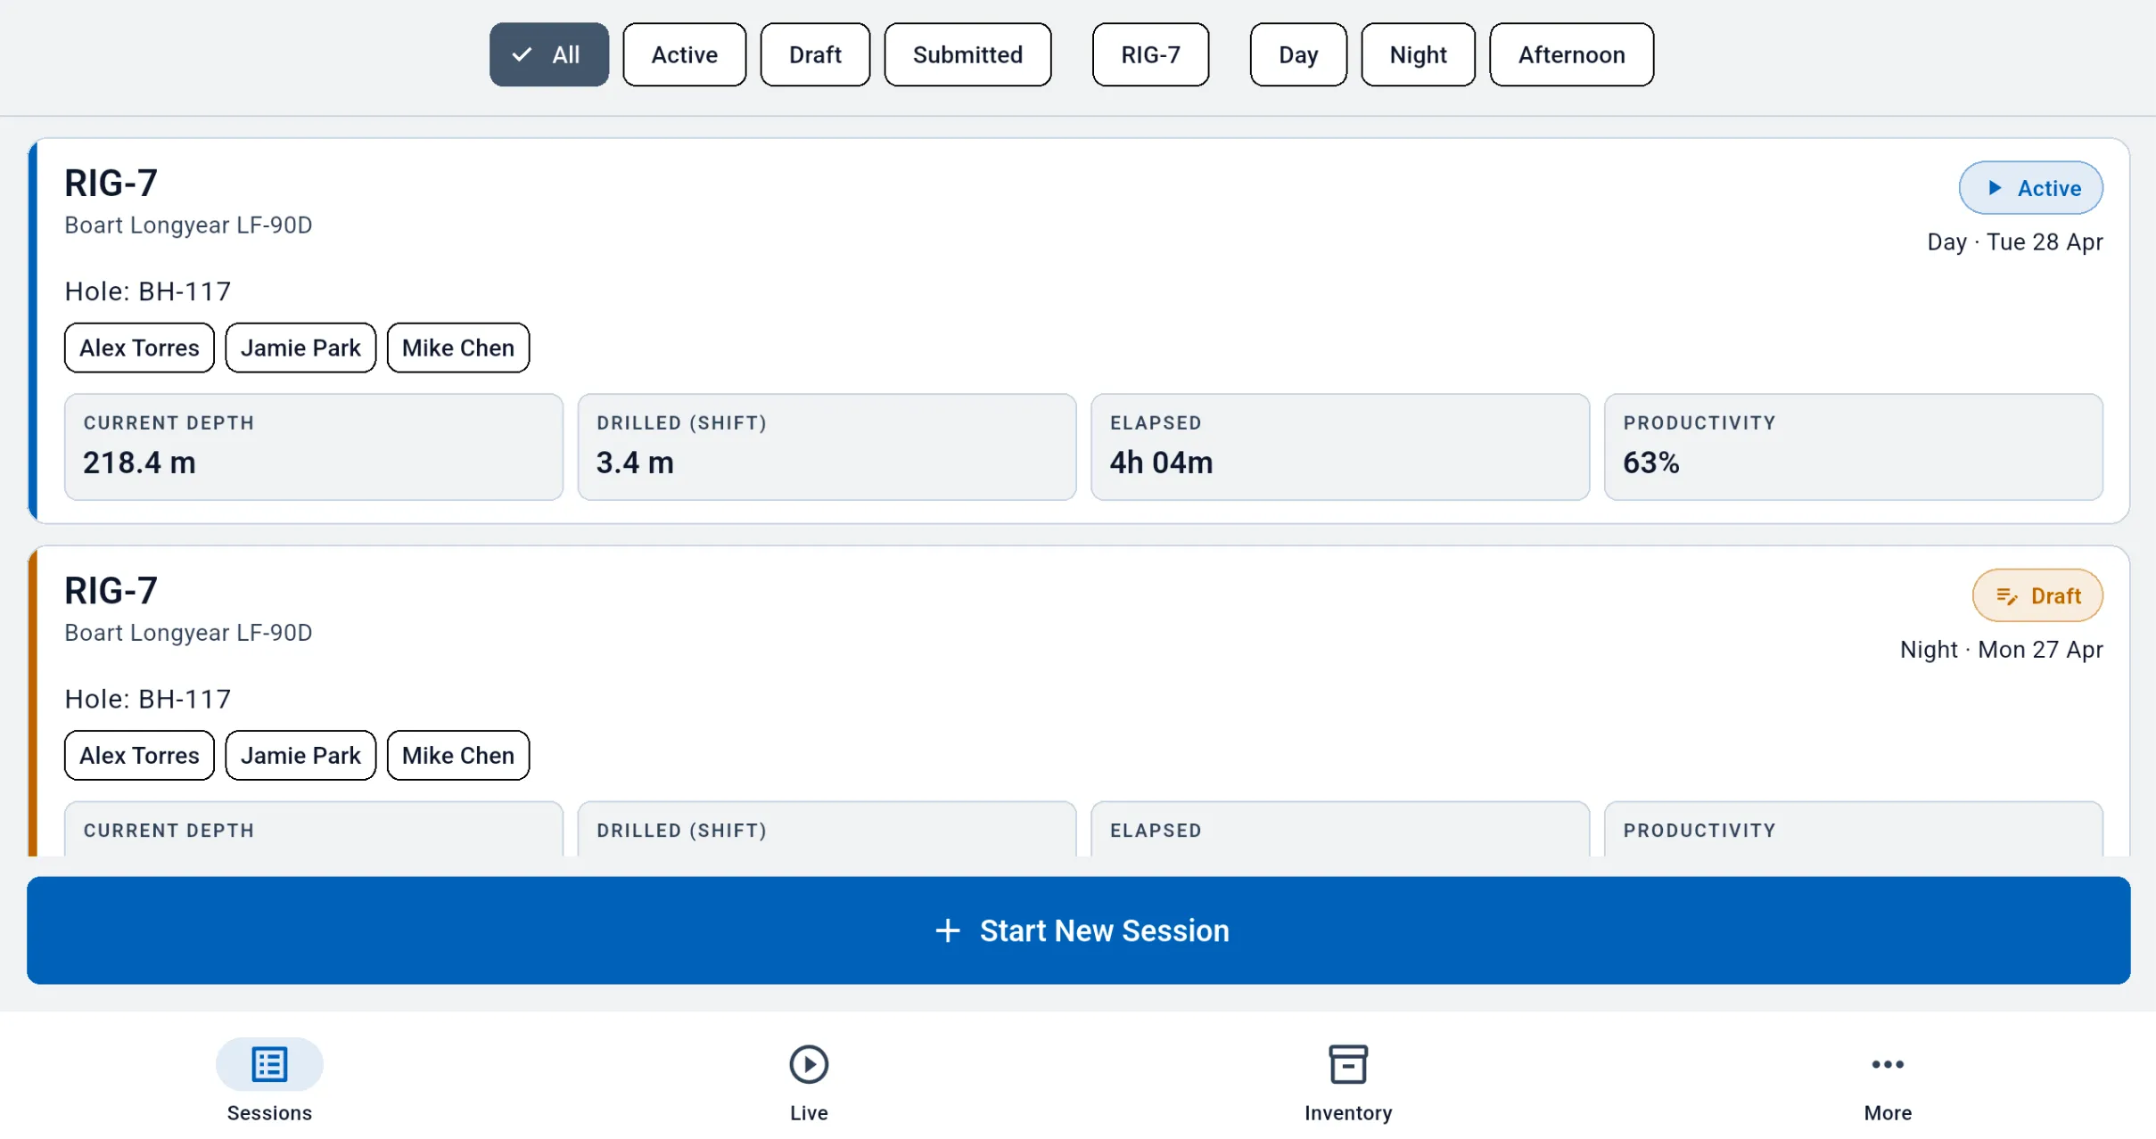Open the draft RIG-7 night session card
The width and height of the screenshot is (2156, 1139).
(x=1079, y=701)
